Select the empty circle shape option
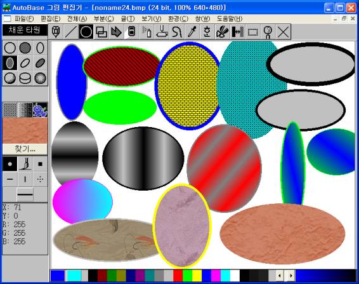Image resolution: width=359 pixels, height=284 pixels. pos(10,48)
